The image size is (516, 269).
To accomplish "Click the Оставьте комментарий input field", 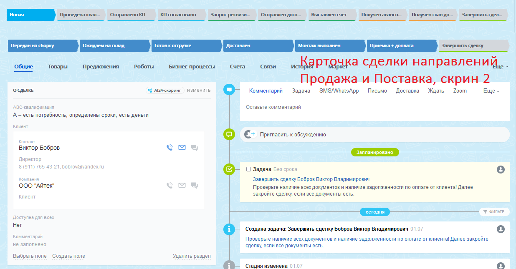I will coord(374,108).
